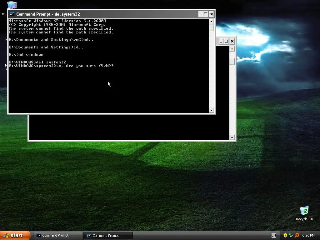320x240 pixels.
Task: Select the active Command Prompt taskbar button
Action: pyautogui.click(x=108, y=236)
